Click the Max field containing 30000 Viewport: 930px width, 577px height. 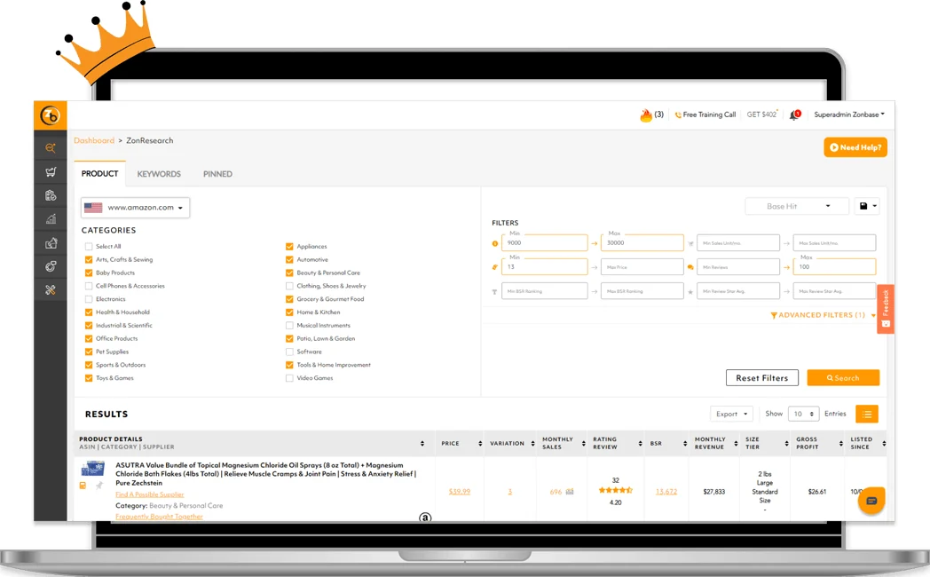pos(642,242)
